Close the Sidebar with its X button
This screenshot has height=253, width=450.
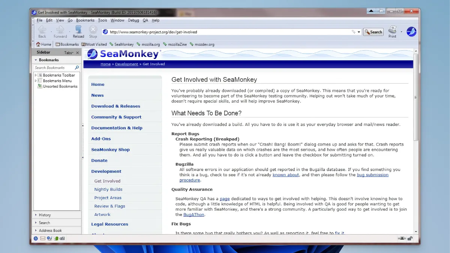click(x=78, y=53)
